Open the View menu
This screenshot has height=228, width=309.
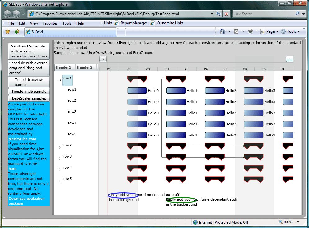tap(34, 23)
